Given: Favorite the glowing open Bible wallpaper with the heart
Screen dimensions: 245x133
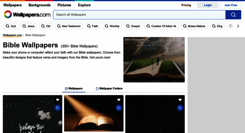Looking at the screenshot, I should pyautogui.click(x=119, y=100).
